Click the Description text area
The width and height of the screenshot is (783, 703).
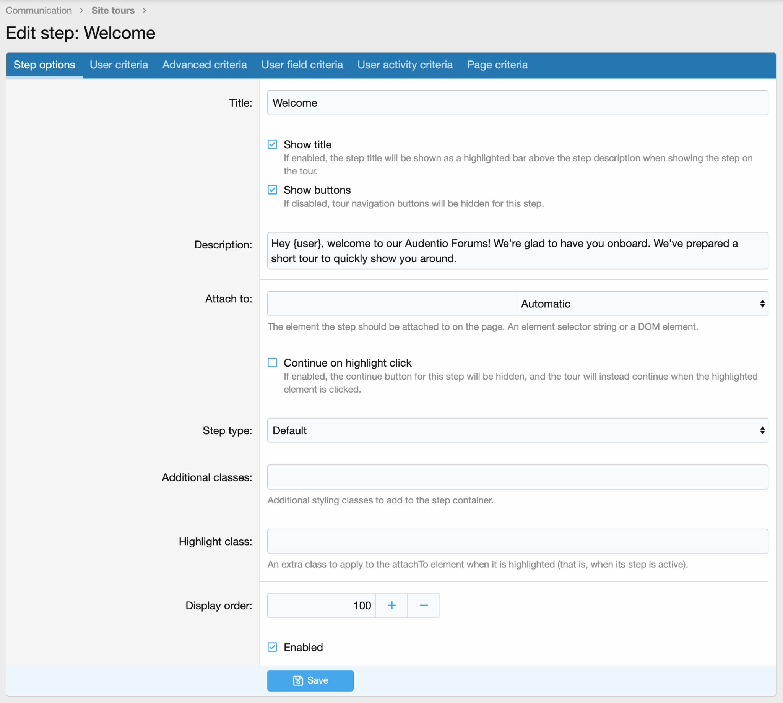(518, 251)
